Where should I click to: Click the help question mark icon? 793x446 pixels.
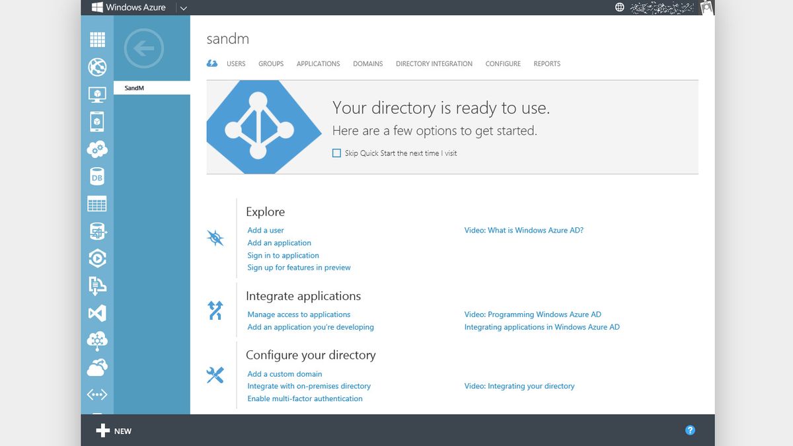(x=690, y=429)
